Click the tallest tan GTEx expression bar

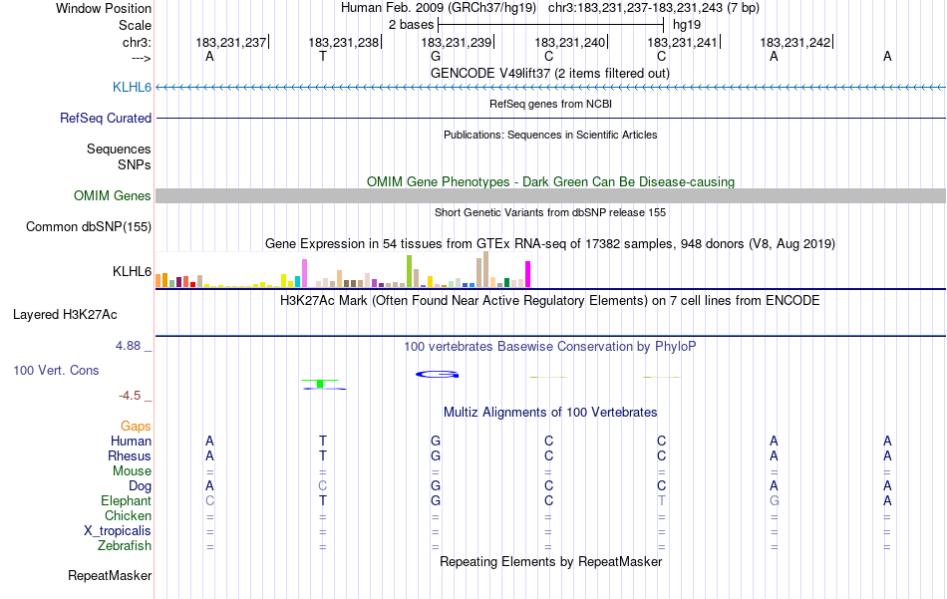(x=485, y=269)
